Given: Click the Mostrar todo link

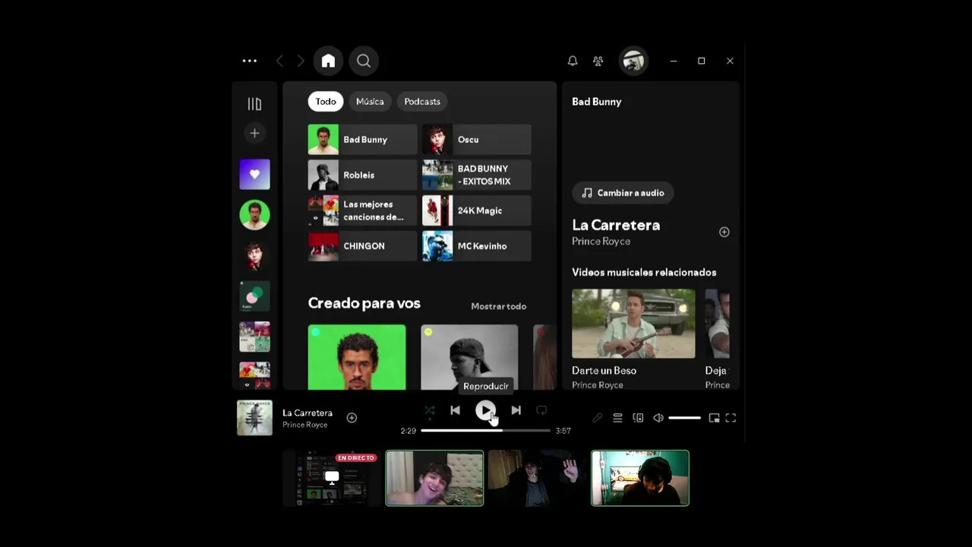Looking at the screenshot, I should (x=498, y=306).
